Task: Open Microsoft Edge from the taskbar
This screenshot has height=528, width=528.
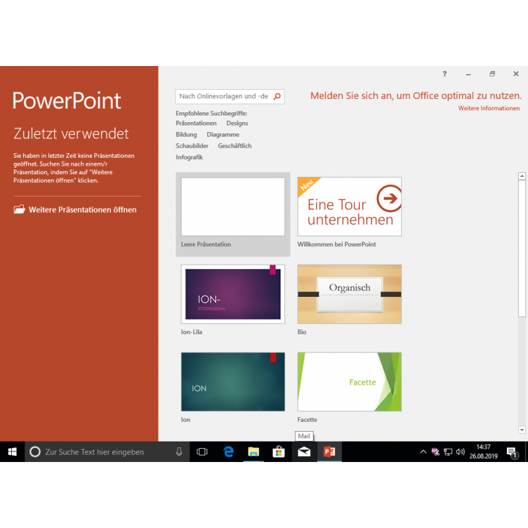Action: [x=228, y=452]
